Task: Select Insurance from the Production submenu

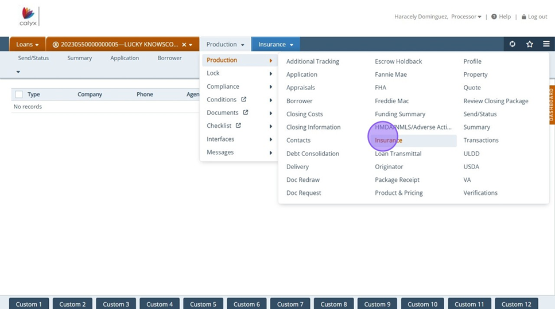Action: (389, 140)
